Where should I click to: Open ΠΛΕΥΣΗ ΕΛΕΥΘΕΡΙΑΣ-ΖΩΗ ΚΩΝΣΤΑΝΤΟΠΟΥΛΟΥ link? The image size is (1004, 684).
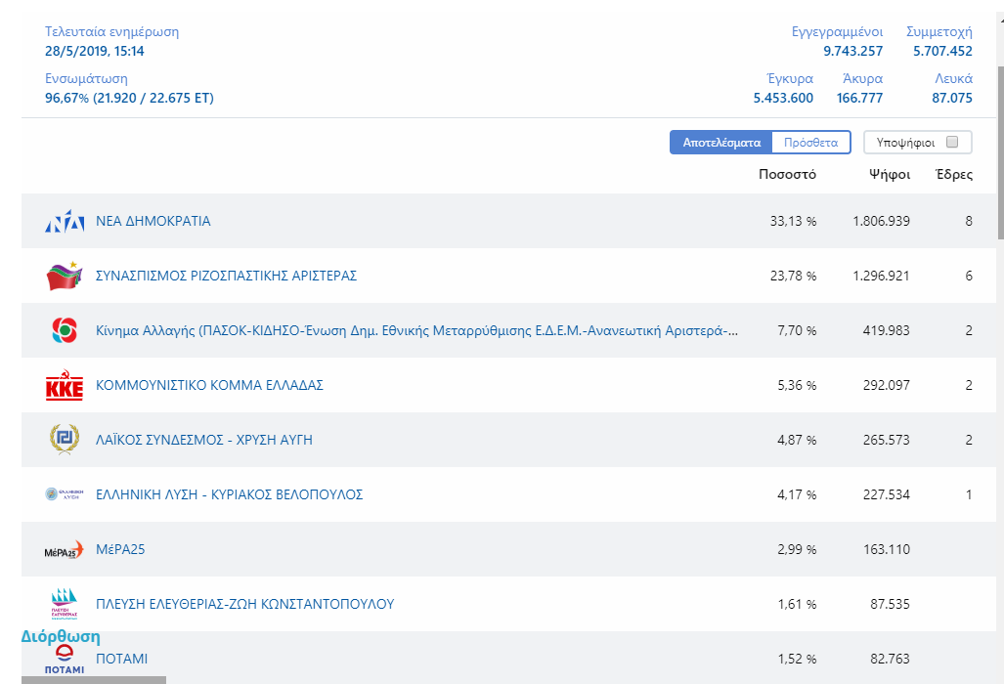[x=245, y=604]
